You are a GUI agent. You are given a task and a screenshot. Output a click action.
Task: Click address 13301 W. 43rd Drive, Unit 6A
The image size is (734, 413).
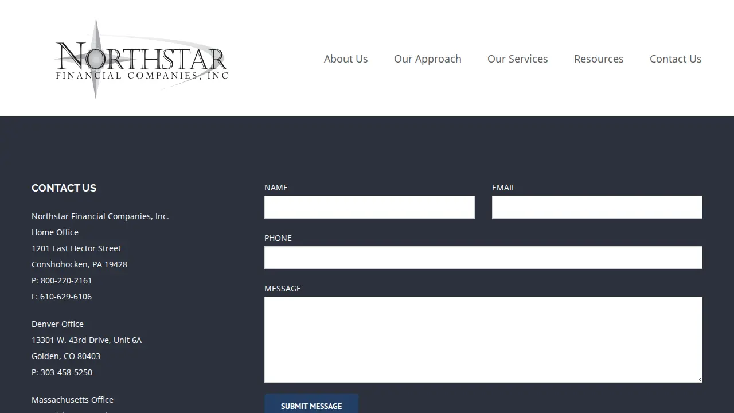pyautogui.click(x=87, y=340)
